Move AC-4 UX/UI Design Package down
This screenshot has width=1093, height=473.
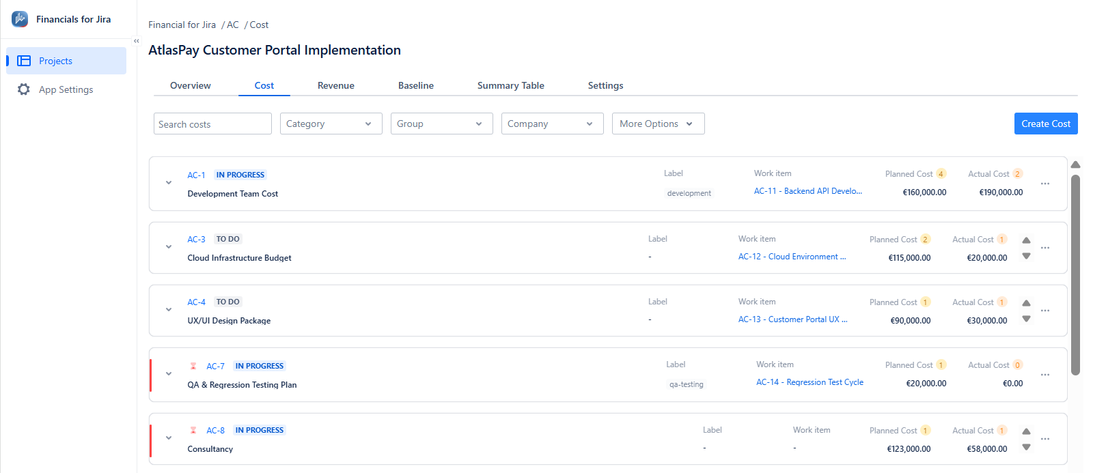tap(1026, 319)
